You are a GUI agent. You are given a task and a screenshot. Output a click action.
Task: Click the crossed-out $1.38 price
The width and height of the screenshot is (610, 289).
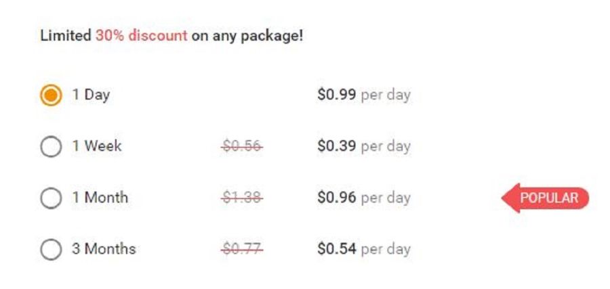[242, 198]
